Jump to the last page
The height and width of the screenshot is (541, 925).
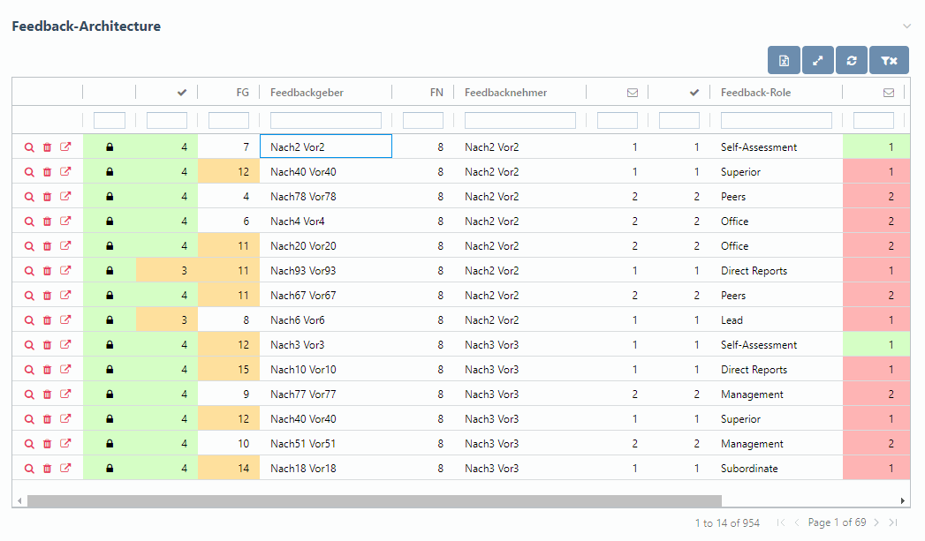tap(893, 522)
